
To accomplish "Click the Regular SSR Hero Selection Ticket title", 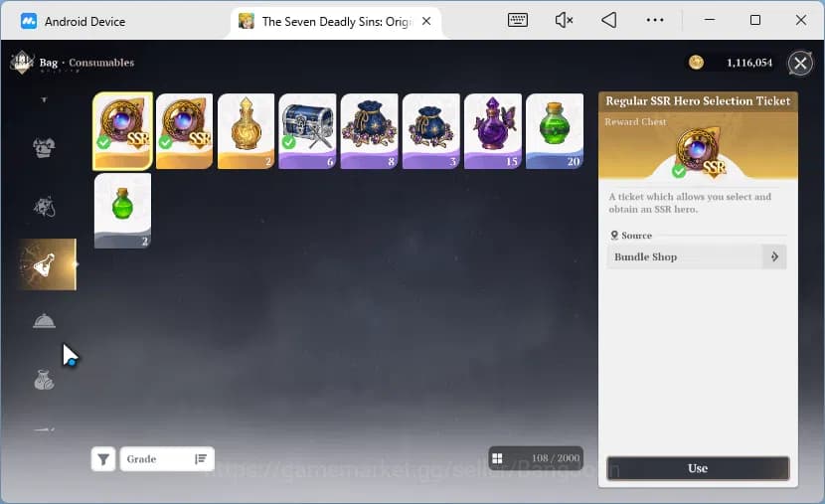I will pos(698,101).
